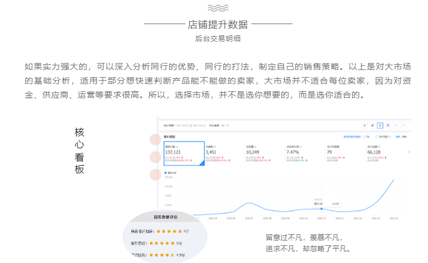
Task: Go to the next period with right arrow
Action: click(404, 125)
